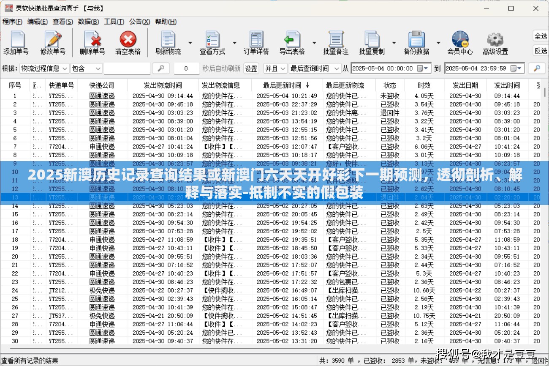
Task: Open the 物流过程信息 combo box
Action: click(x=44, y=68)
